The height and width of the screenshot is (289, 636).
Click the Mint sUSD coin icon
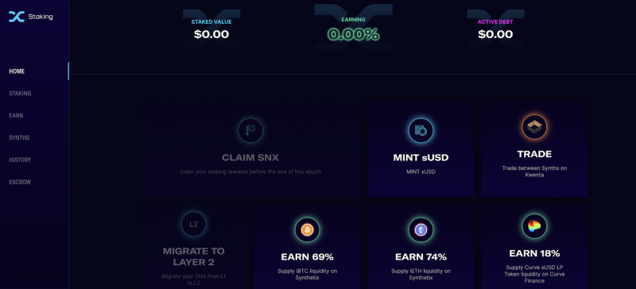pos(421,130)
